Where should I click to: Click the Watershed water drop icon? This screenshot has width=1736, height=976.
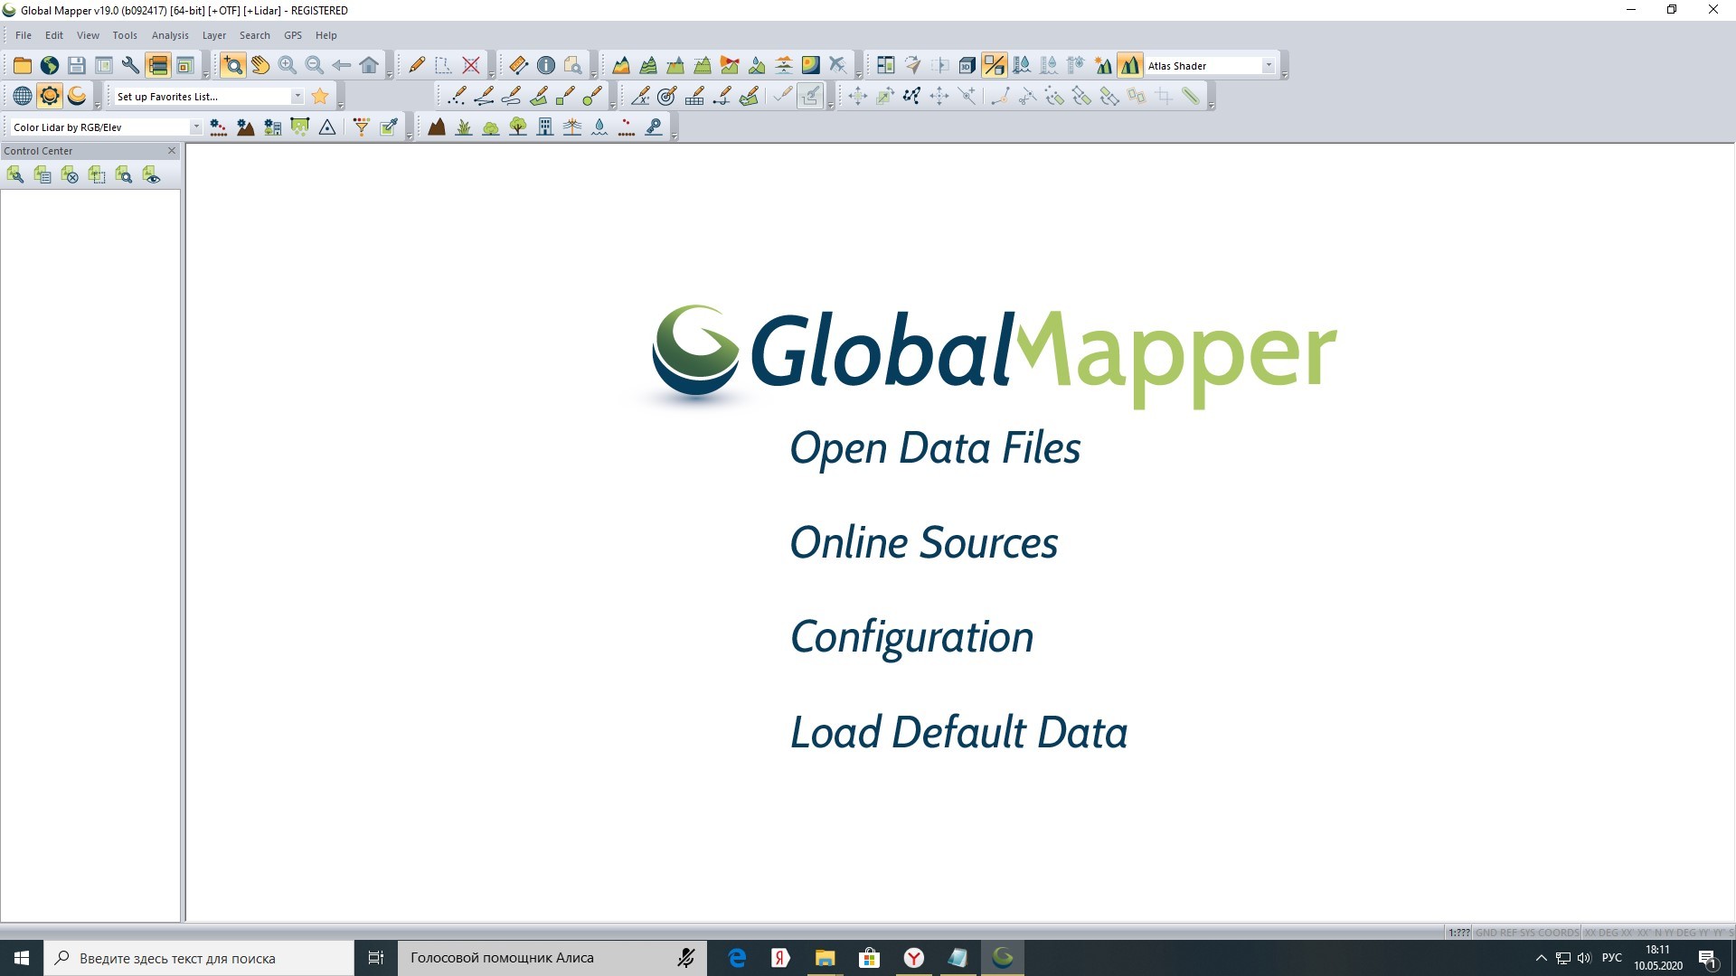pyautogui.click(x=757, y=65)
